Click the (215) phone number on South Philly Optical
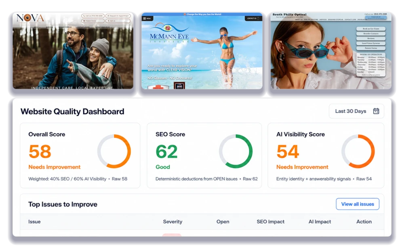 (380, 14)
